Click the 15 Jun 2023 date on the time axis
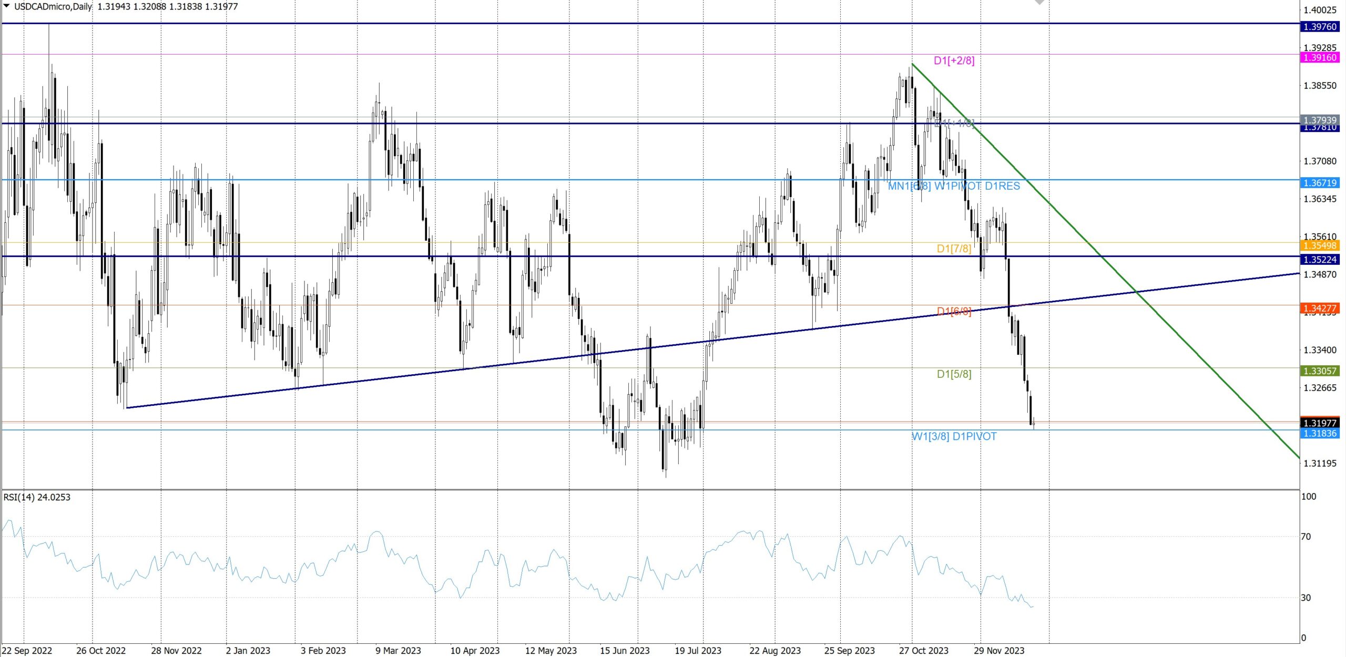 click(x=625, y=651)
